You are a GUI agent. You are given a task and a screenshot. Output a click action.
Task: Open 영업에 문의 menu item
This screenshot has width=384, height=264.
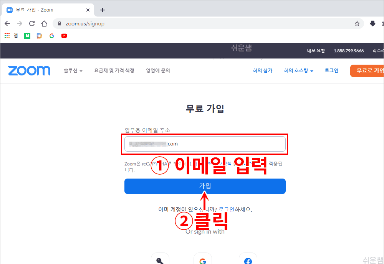[x=158, y=71]
